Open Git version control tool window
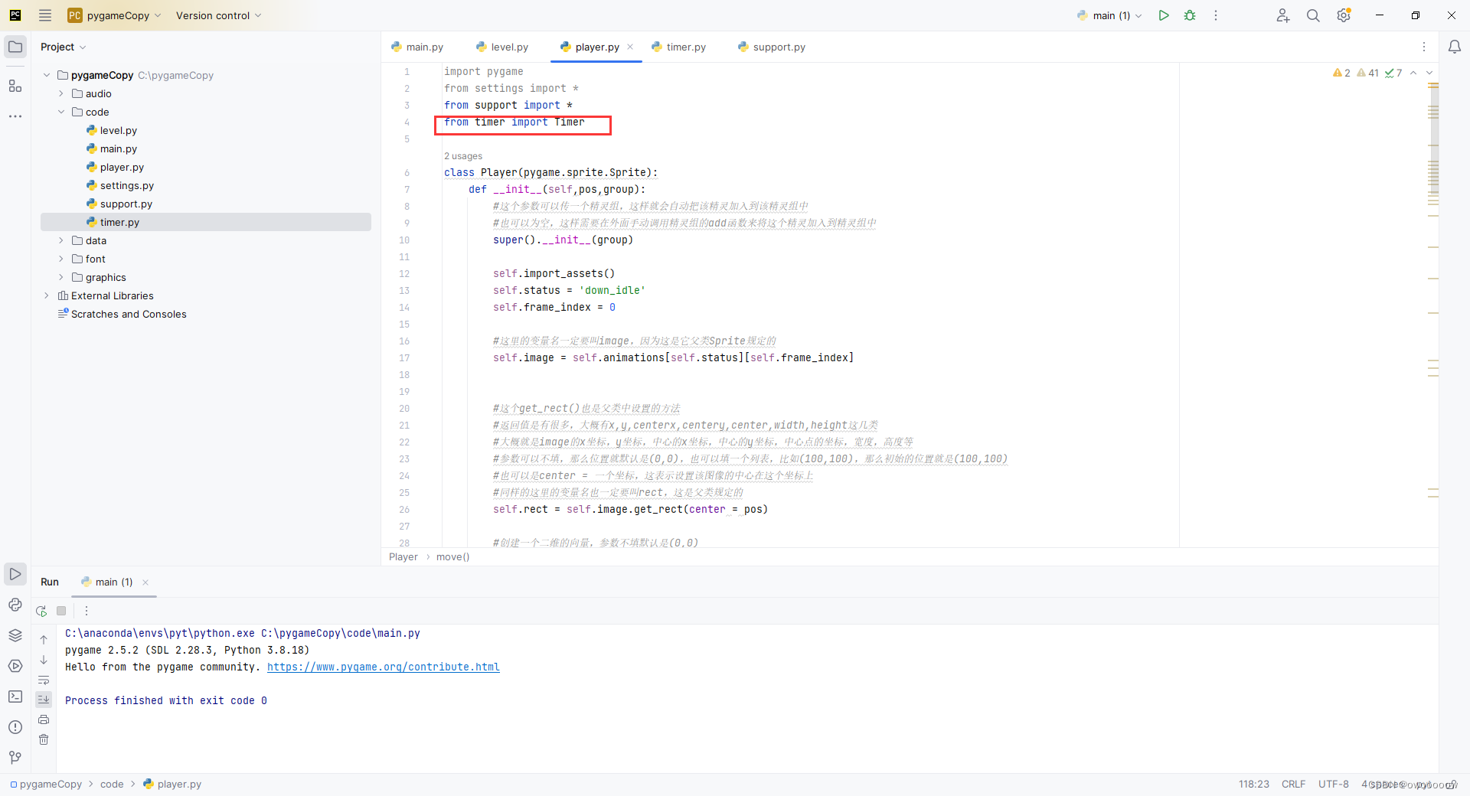1470x796 pixels. point(15,758)
